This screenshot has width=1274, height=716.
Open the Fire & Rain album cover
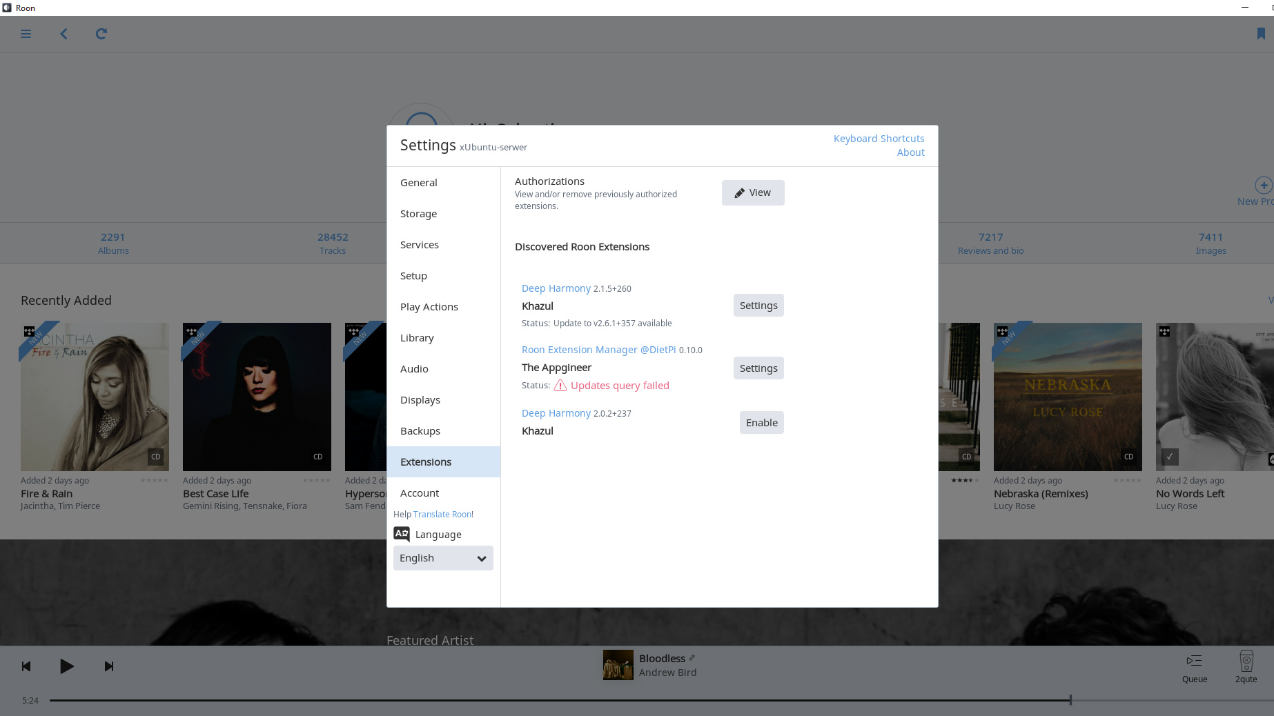click(x=95, y=397)
